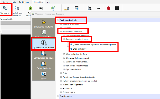Expand Entrada rápida node
The height and width of the screenshot is (99, 160).
61,92
